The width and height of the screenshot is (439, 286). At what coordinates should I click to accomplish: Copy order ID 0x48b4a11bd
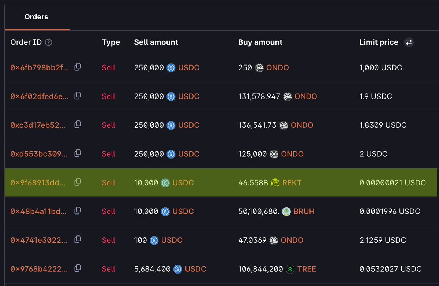[x=78, y=211]
